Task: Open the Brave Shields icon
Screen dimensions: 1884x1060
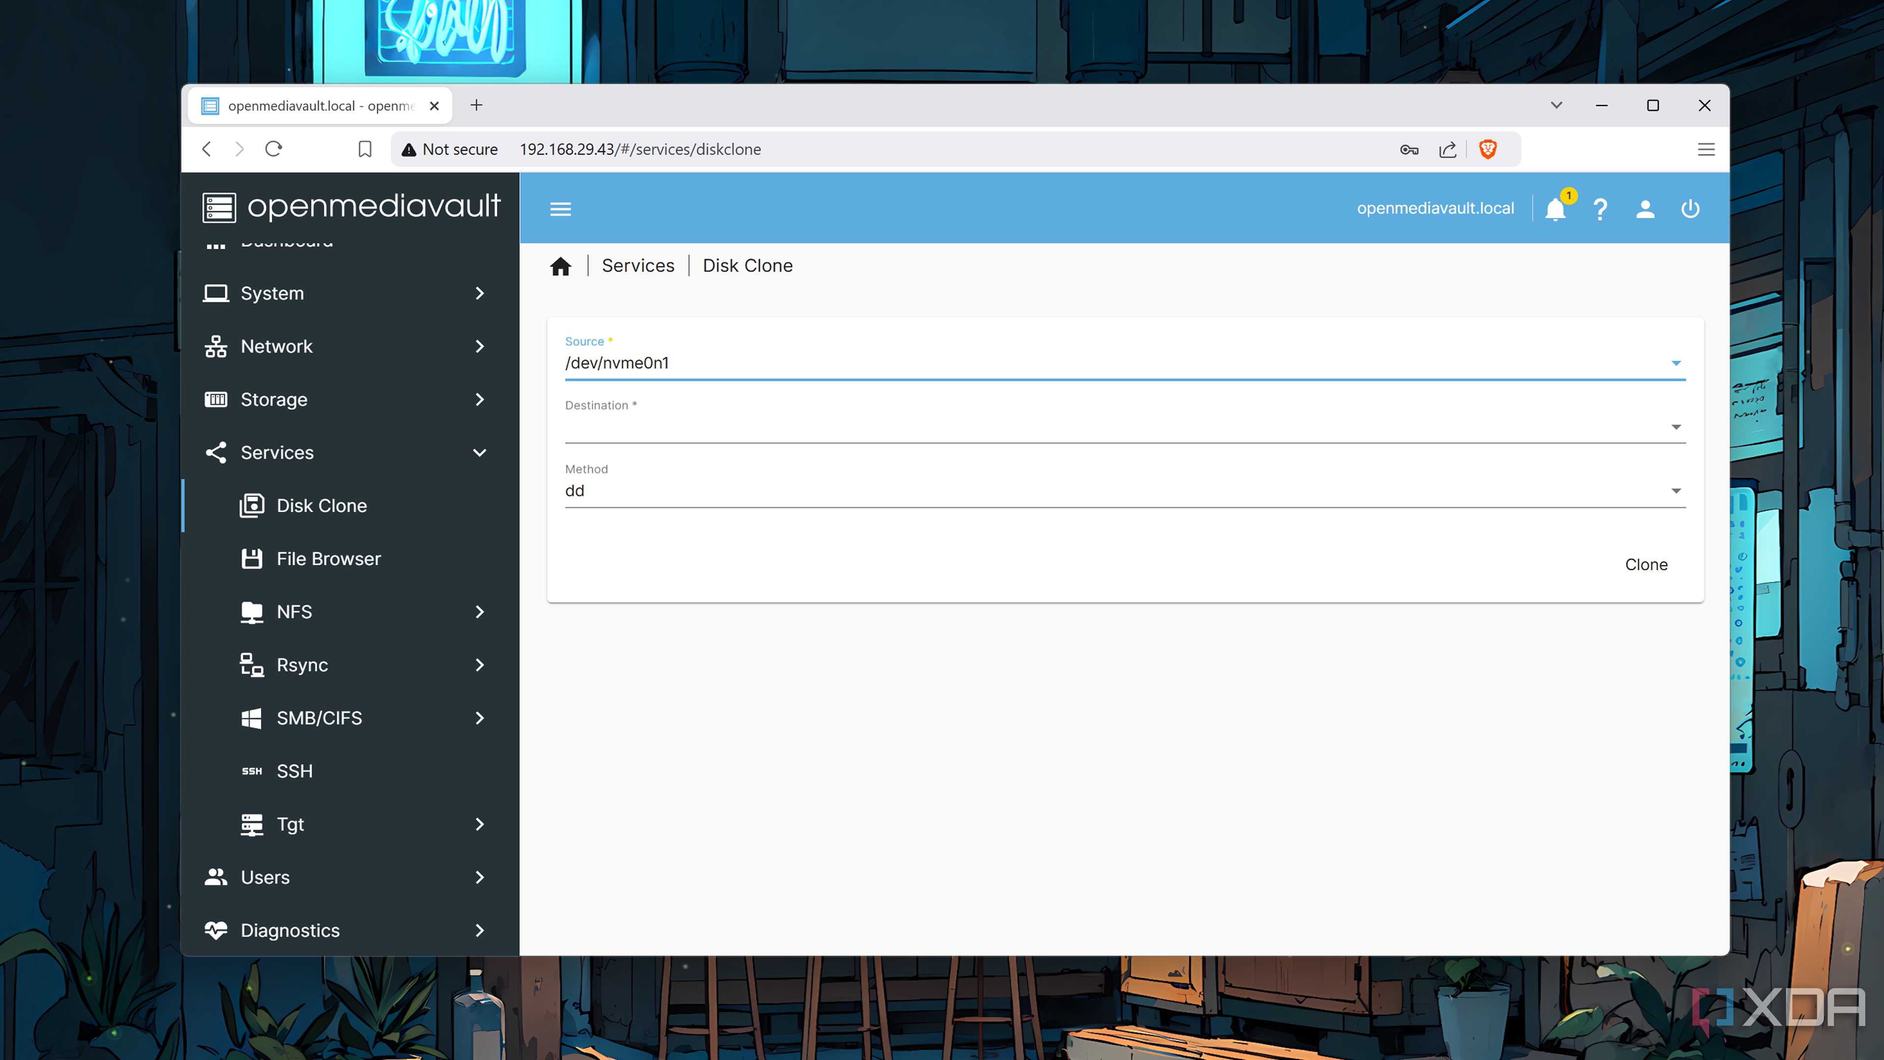Action: [x=1488, y=149]
